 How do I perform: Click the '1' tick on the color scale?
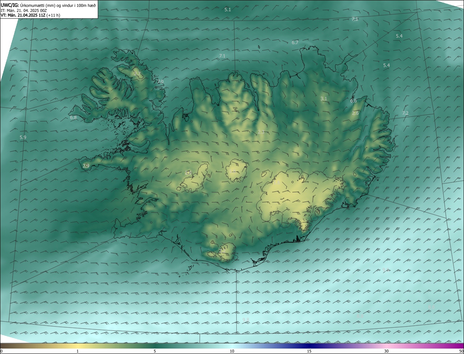click(78, 351)
